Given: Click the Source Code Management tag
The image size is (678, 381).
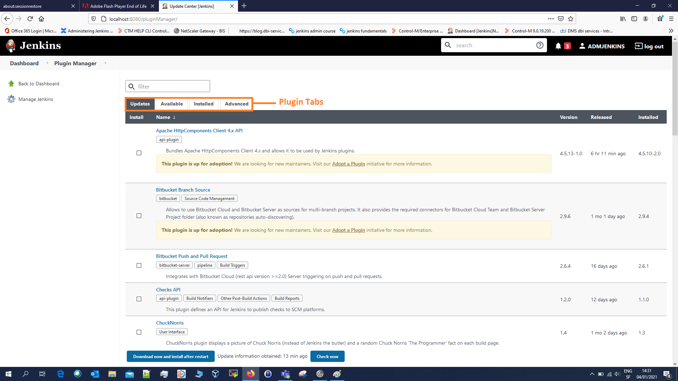Looking at the screenshot, I should click(x=209, y=199).
